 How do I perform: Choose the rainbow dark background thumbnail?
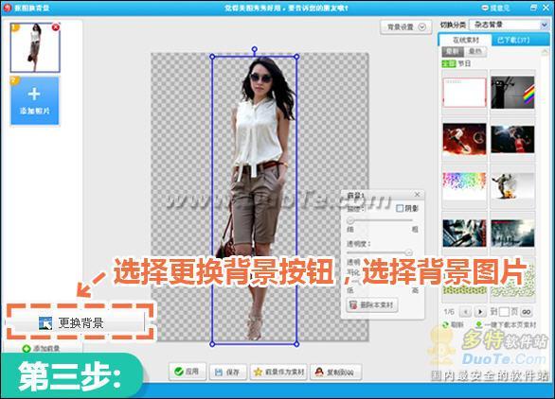[x=512, y=93]
